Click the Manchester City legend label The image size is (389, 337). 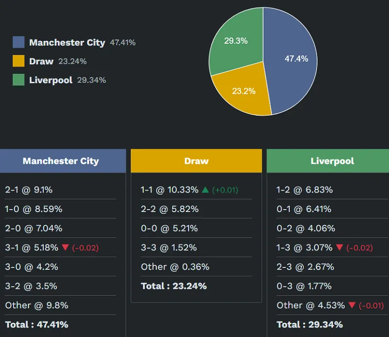pyautogui.click(x=67, y=42)
